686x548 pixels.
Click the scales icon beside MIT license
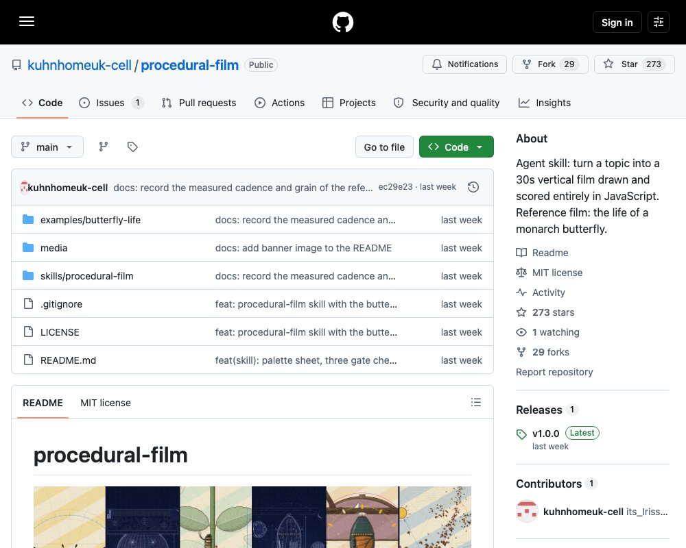tap(521, 273)
